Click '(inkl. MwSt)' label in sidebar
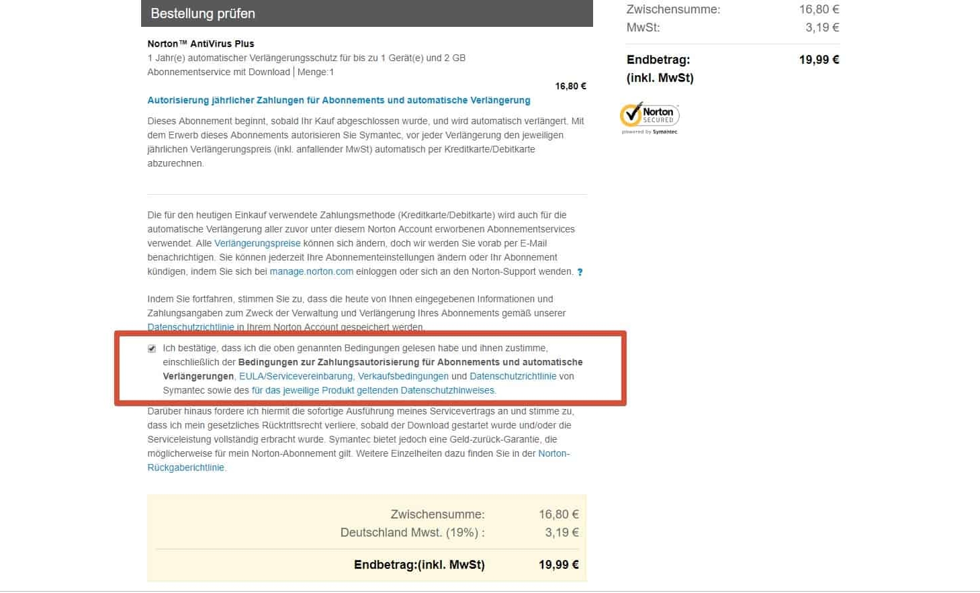This screenshot has width=980, height=593. coord(660,78)
